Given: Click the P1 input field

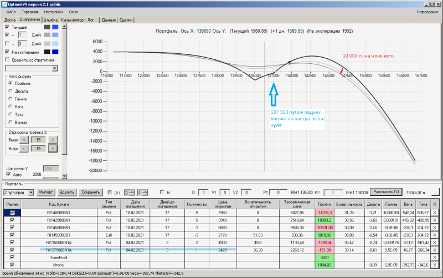Looking at the screenshot, I should coord(279,193).
